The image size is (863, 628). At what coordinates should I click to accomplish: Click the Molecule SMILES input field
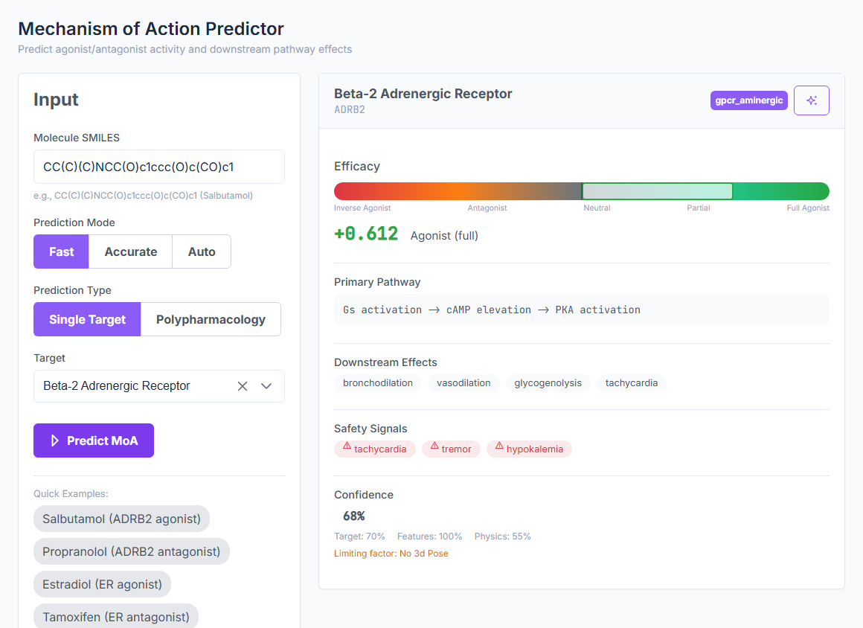(x=159, y=167)
